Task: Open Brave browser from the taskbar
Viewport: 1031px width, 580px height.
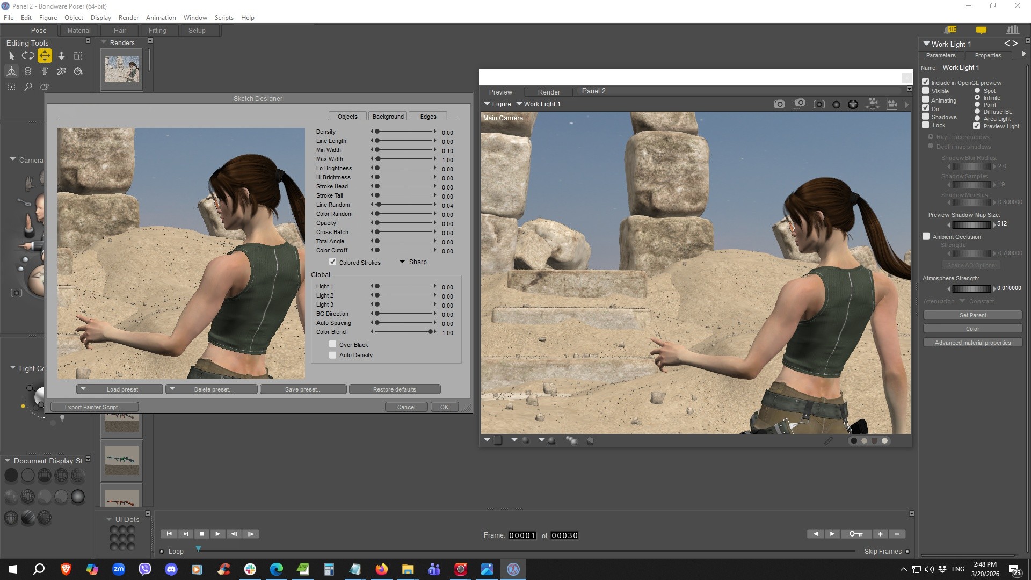Action: pyautogui.click(x=66, y=569)
